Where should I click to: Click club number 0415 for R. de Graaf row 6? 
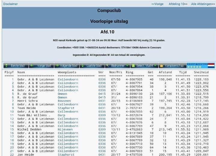102,97
